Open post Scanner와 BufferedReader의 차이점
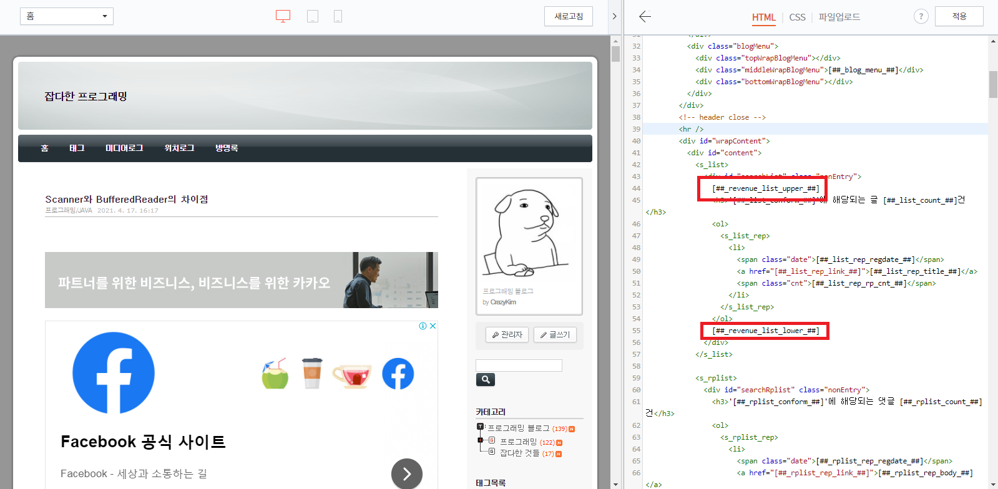This screenshot has width=998, height=489. (x=127, y=199)
